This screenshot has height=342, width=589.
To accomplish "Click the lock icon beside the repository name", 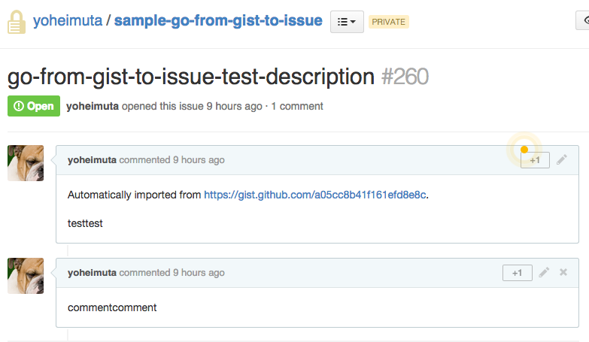I will [x=17, y=22].
